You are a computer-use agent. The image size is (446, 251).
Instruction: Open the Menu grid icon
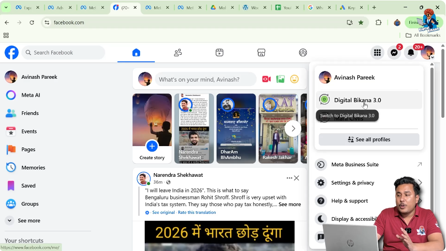[377, 53]
